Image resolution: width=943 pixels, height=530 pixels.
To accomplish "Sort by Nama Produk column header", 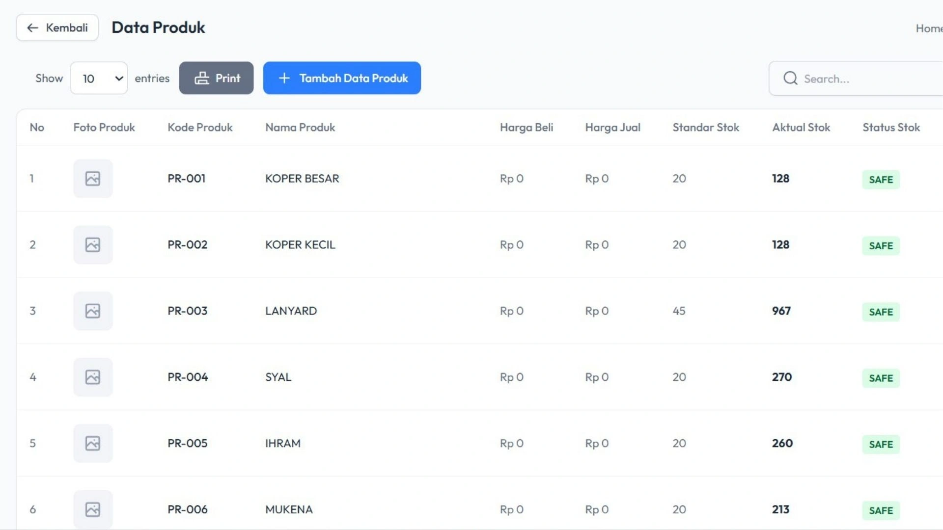I will pos(300,128).
